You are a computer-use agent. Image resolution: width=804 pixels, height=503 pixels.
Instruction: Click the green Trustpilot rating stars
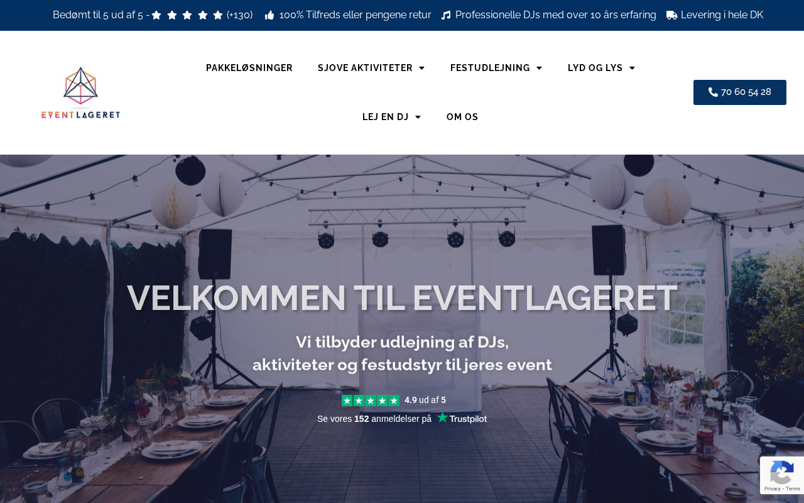[x=371, y=401]
